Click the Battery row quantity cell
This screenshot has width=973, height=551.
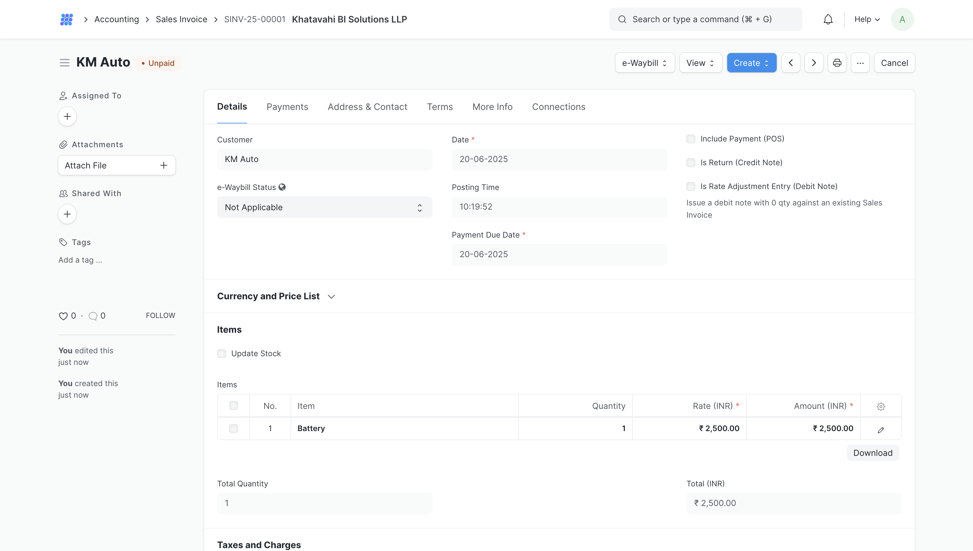coord(575,429)
